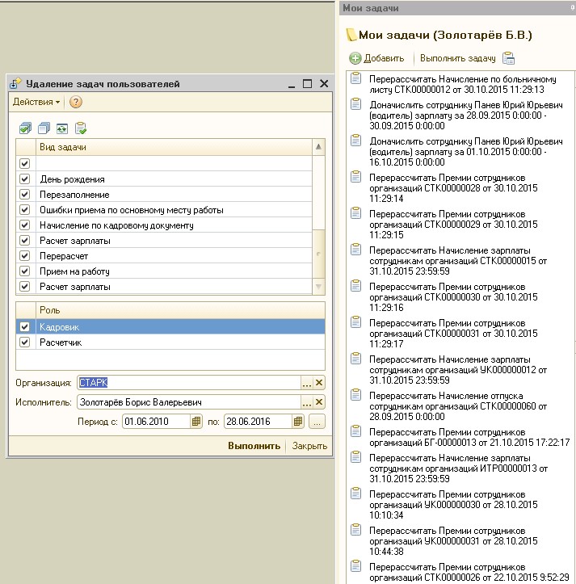Click icon of task Премии СТК00000029
The height and width of the screenshot is (584, 576).
point(356,213)
